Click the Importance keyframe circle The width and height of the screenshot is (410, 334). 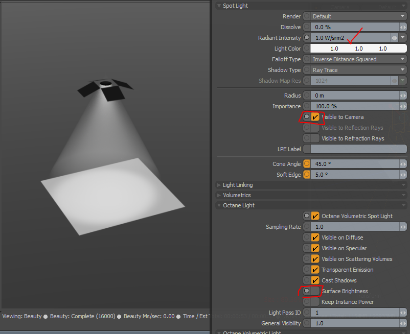(307, 106)
